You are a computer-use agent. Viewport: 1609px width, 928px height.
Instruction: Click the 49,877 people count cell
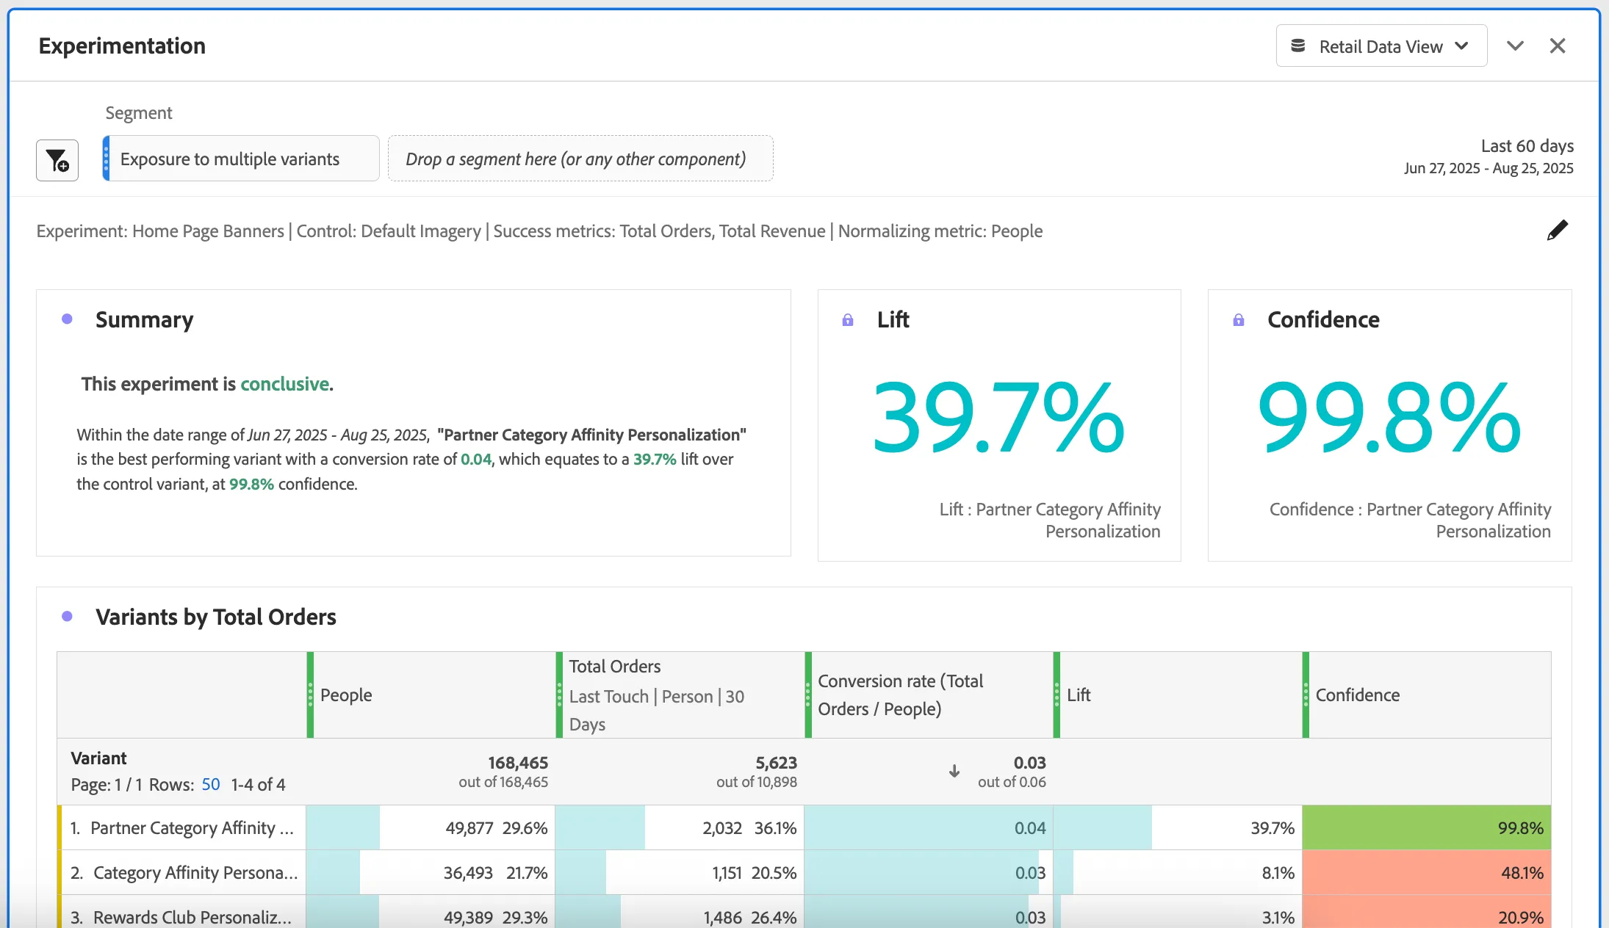click(431, 828)
